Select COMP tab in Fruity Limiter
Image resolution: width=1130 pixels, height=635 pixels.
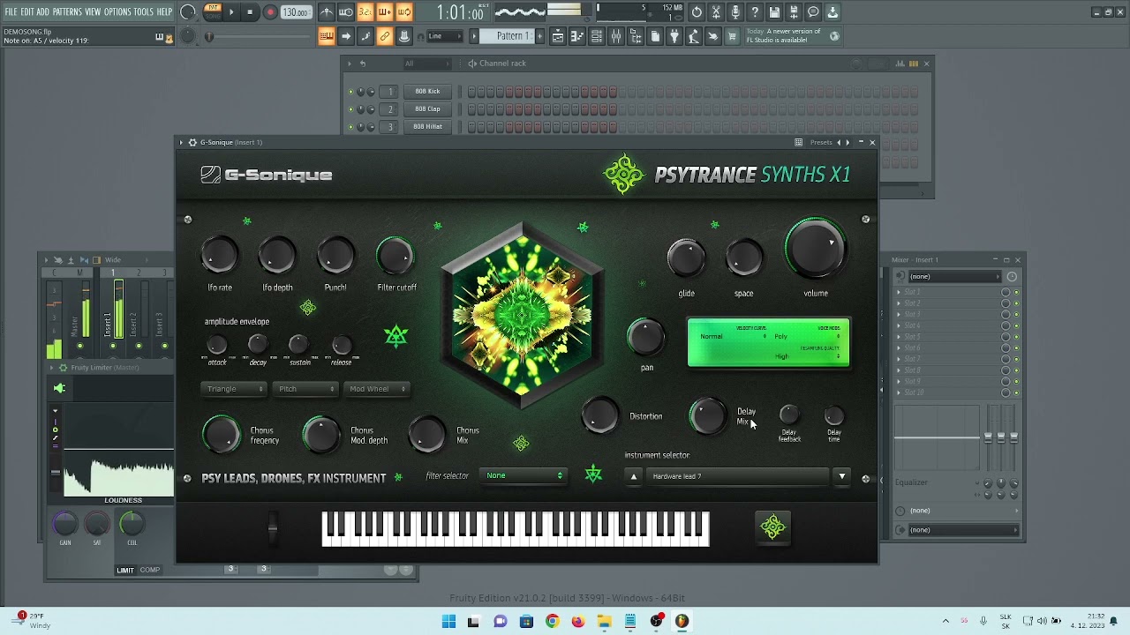(150, 571)
